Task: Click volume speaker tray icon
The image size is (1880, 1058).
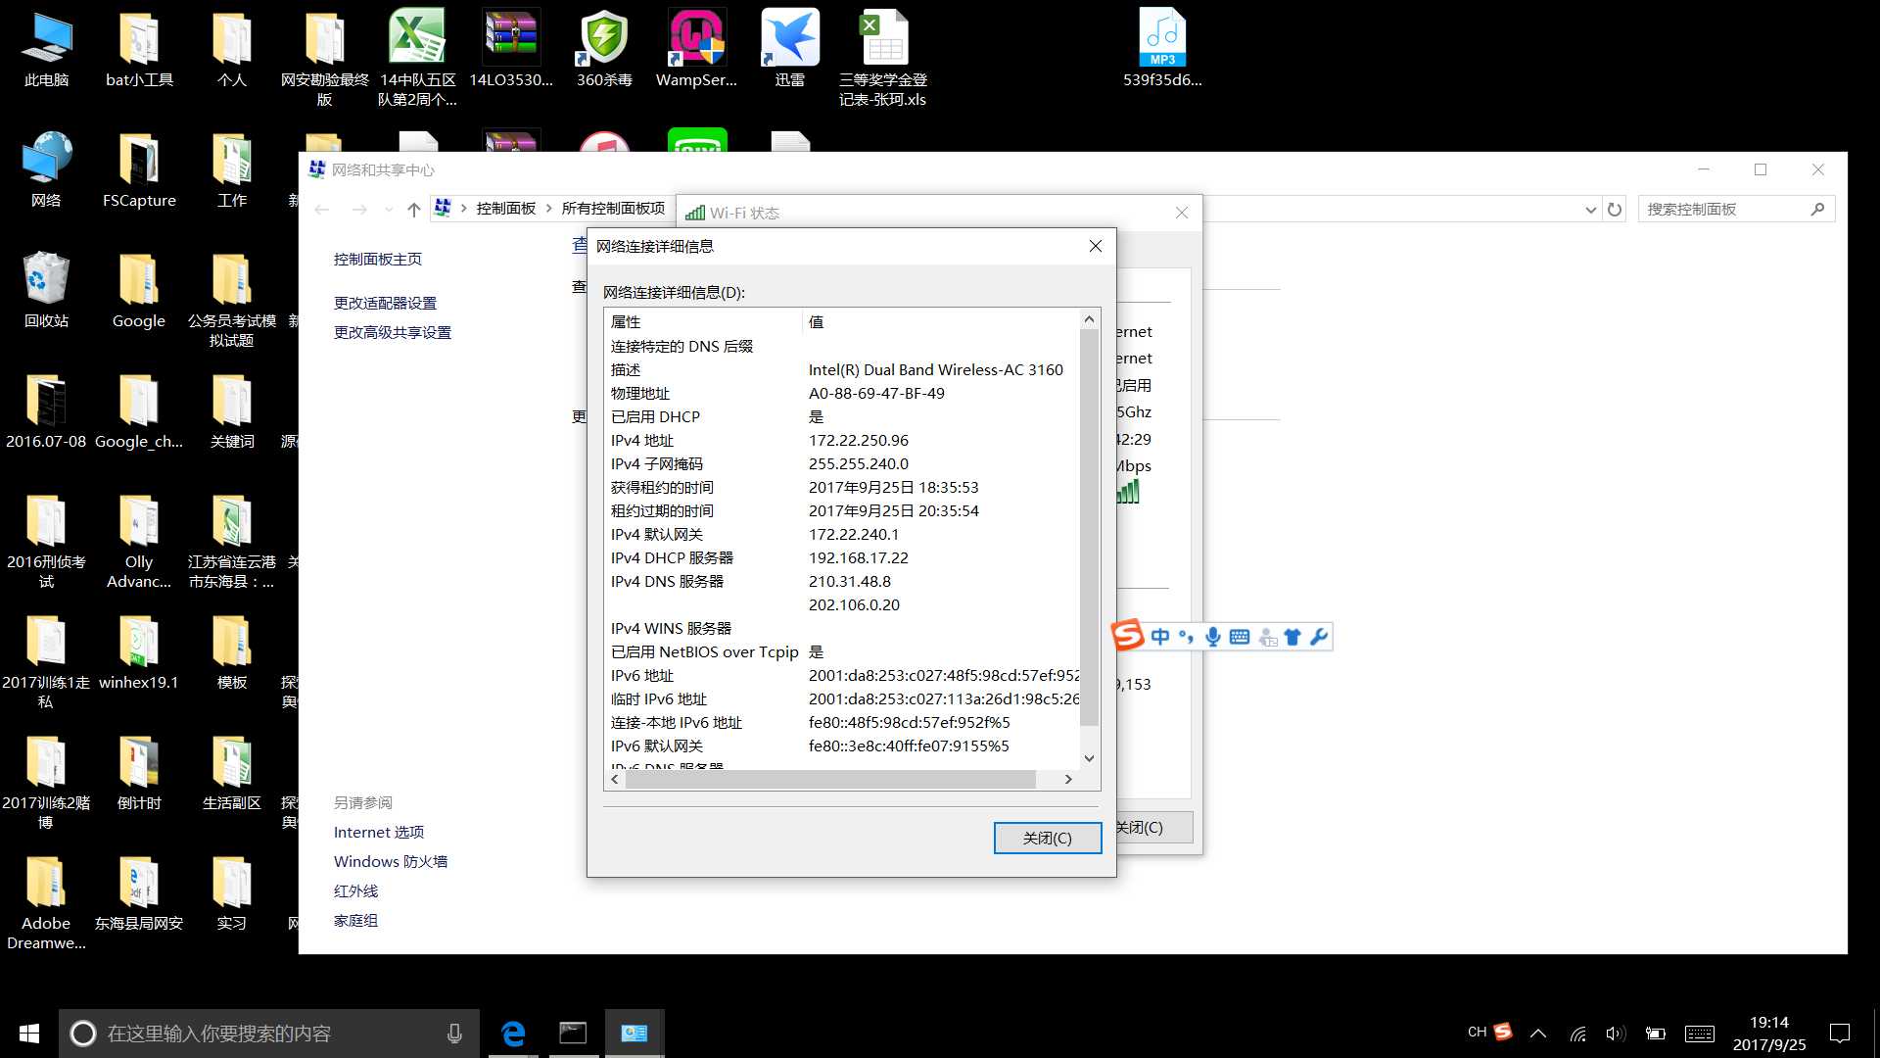Action: tap(1616, 1034)
